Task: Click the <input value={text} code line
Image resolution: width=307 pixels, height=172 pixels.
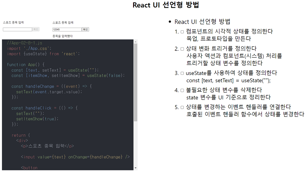Action: pos(75,157)
